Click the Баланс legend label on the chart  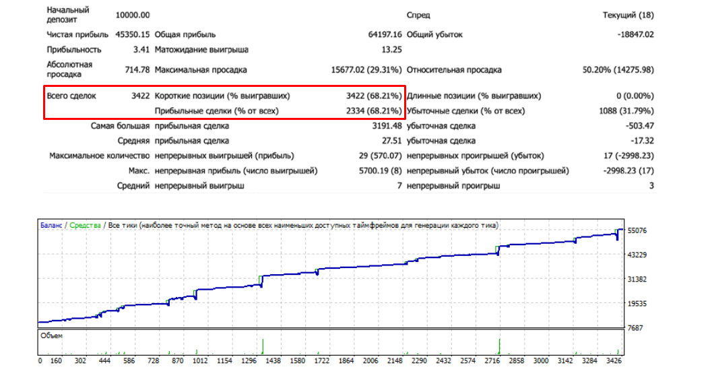click(x=51, y=225)
